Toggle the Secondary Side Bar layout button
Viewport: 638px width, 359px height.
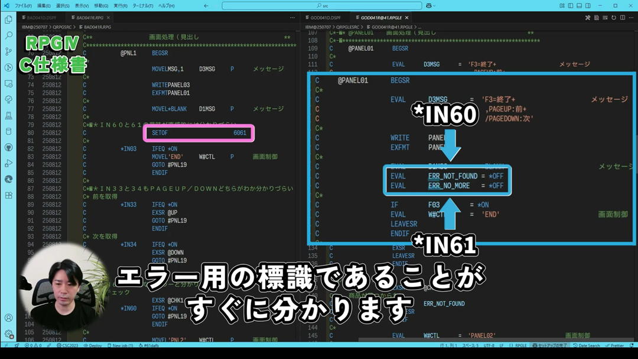coord(588,6)
